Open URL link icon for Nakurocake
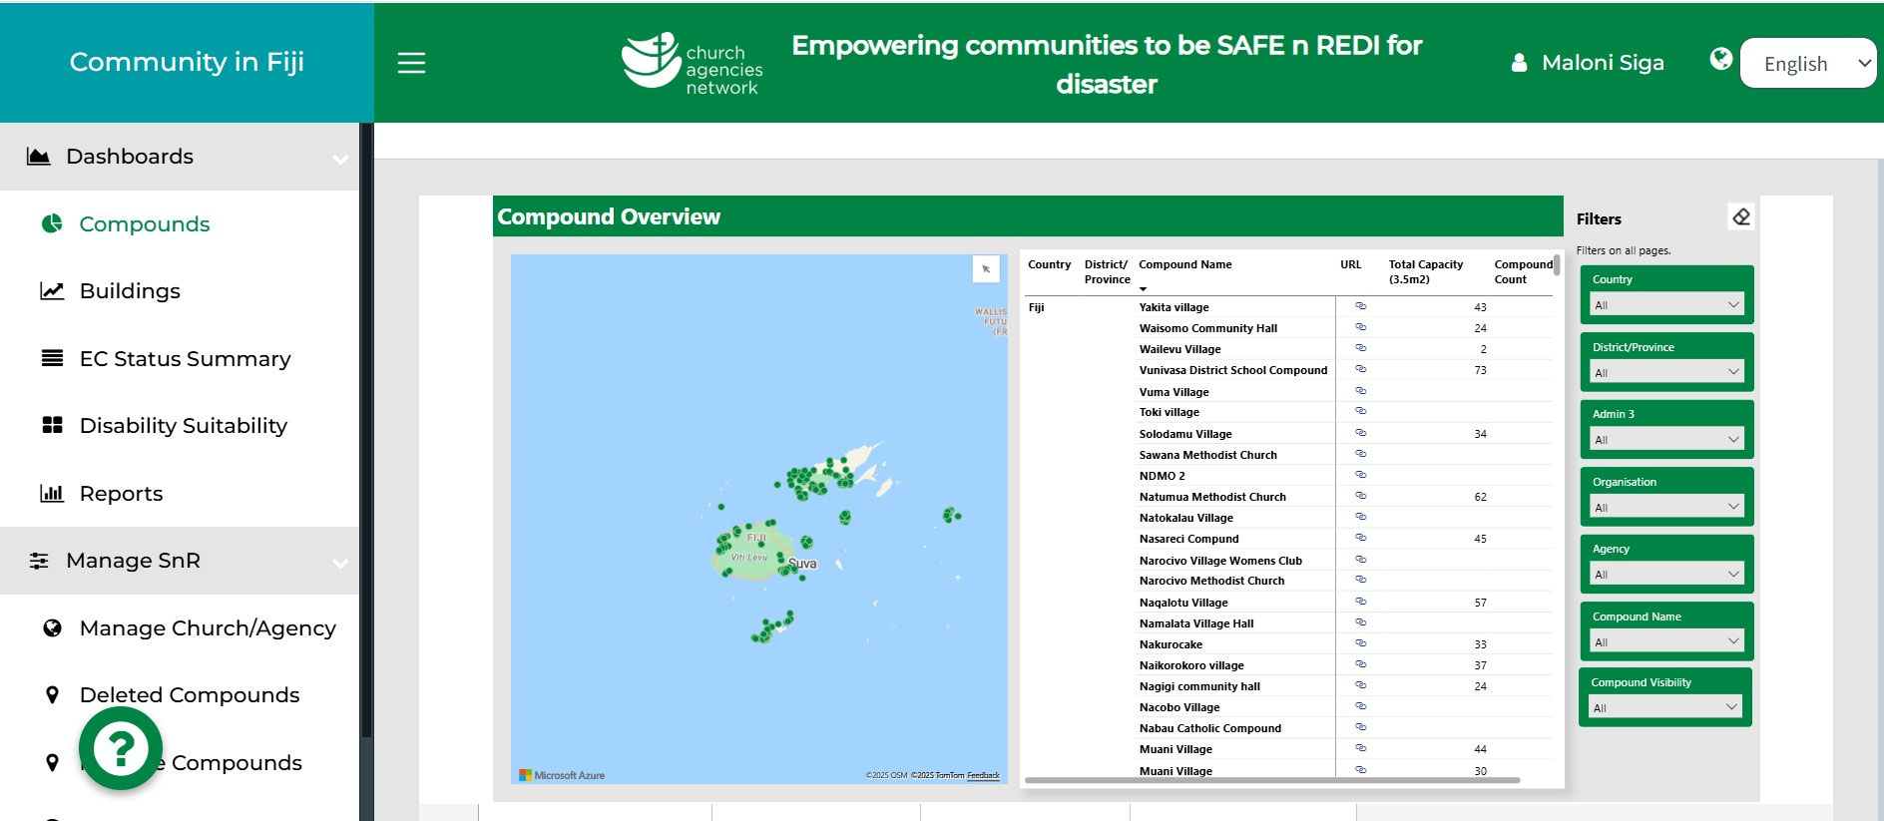Screen dimensions: 1884x821 pos(1360,643)
